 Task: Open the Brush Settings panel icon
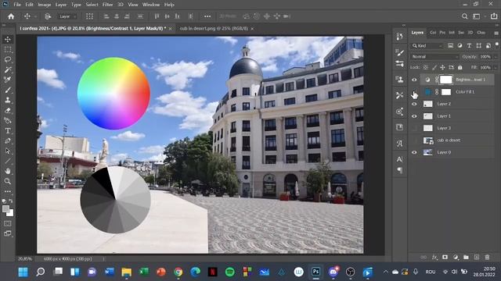400,52
